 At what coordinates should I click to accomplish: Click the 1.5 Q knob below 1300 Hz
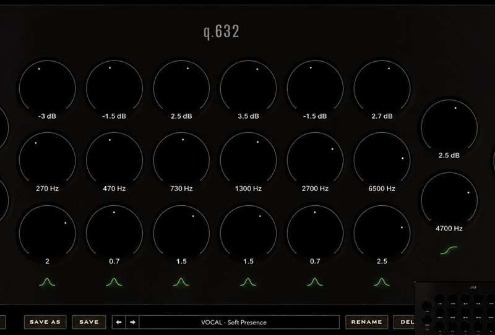pos(248,234)
